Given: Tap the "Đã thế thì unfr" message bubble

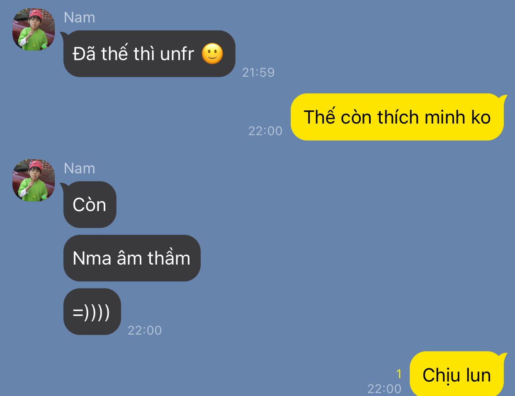Looking at the screenshot, I should (149, 53).
